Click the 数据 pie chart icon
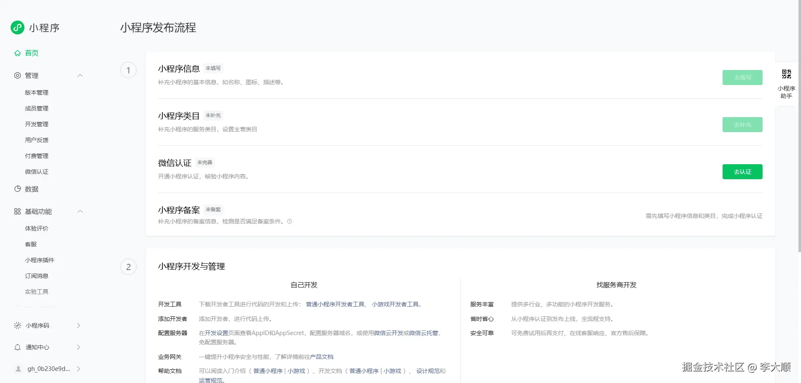Image resolution: width=801 pixels, height=383 pixels. tap(18, 189)
